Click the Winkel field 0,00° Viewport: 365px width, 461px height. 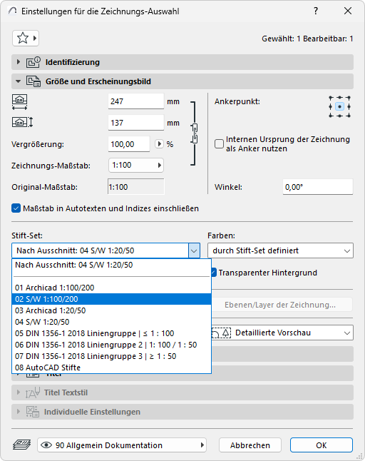(x=318, y=187)
